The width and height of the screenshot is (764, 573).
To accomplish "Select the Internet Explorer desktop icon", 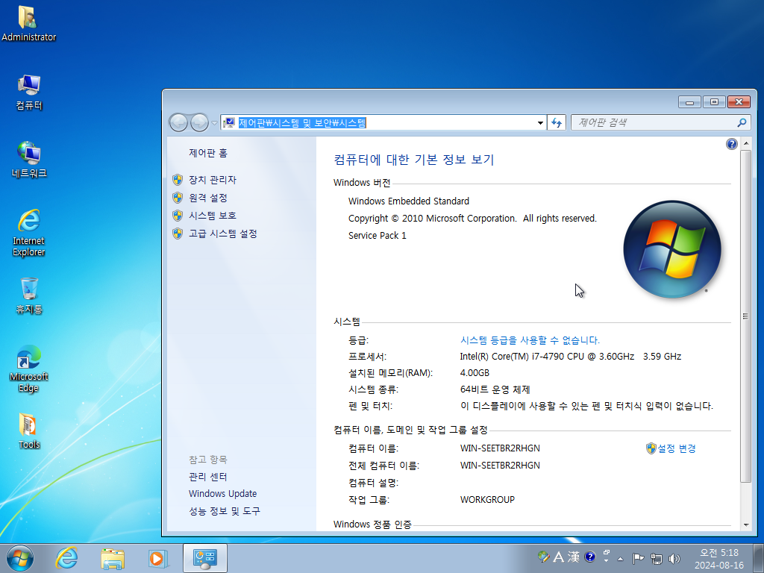I will pos(29,233).
